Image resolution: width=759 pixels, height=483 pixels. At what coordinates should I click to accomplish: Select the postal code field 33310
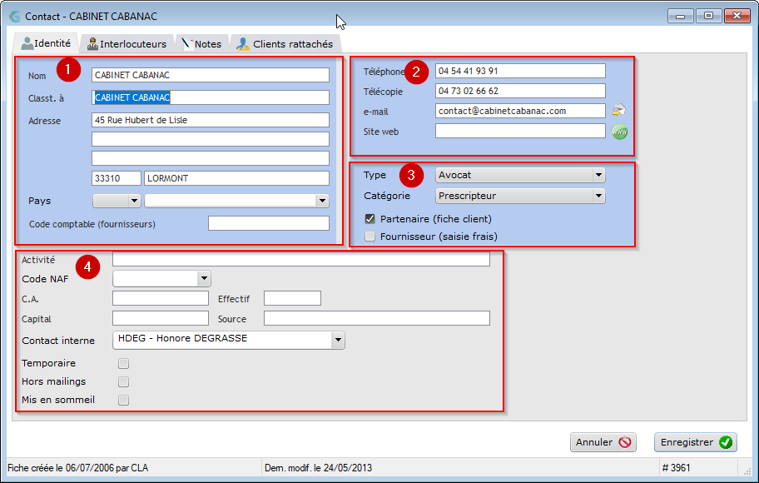click(x=117, y=178)
